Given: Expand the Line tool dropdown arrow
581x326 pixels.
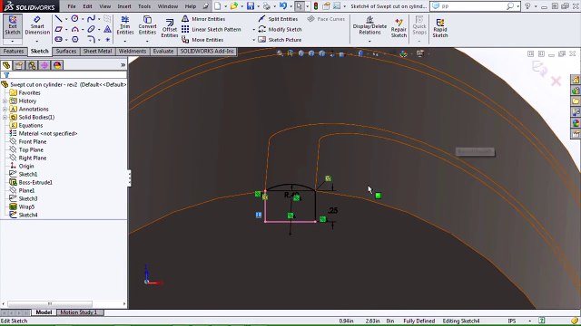Looking at the screenshot, I should (66, 19).
